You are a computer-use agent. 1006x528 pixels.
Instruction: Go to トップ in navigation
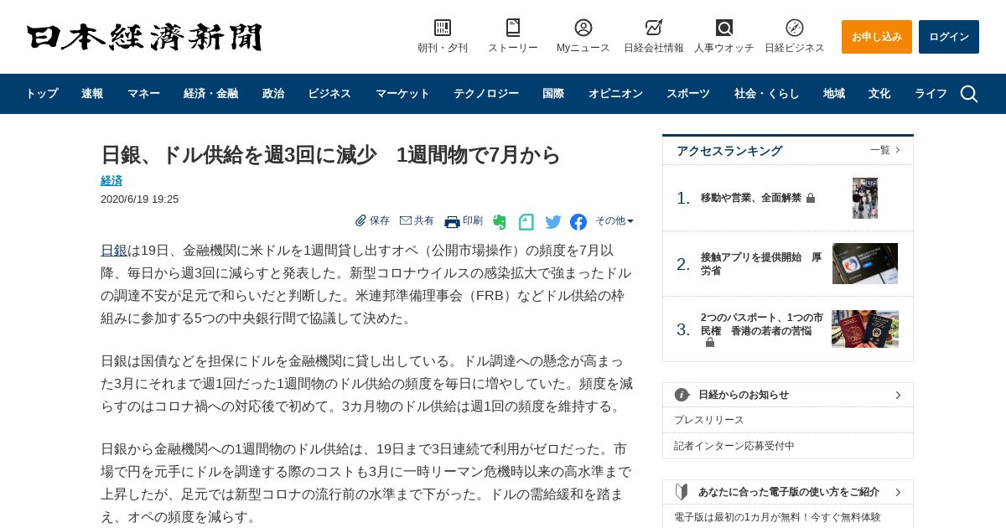pyautogui.click(x=42, y=94)
